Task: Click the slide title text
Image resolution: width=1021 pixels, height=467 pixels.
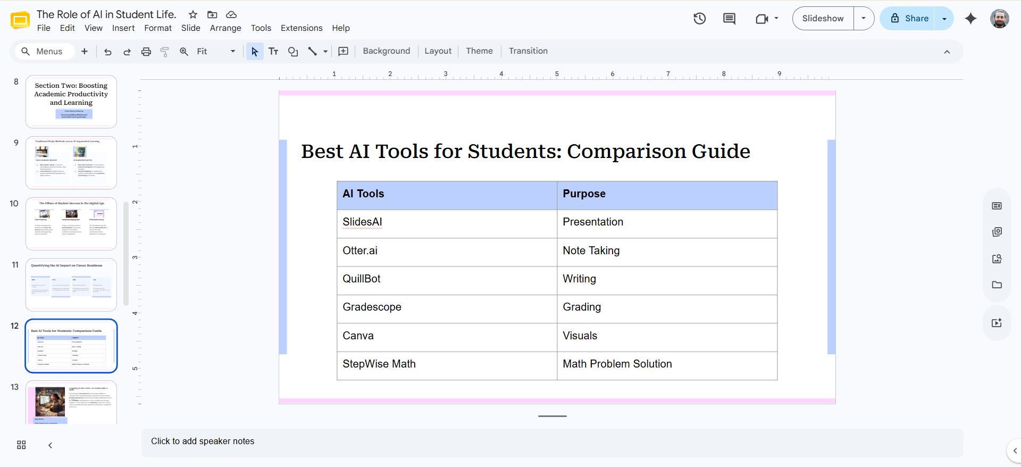Action: pos(525,152)
